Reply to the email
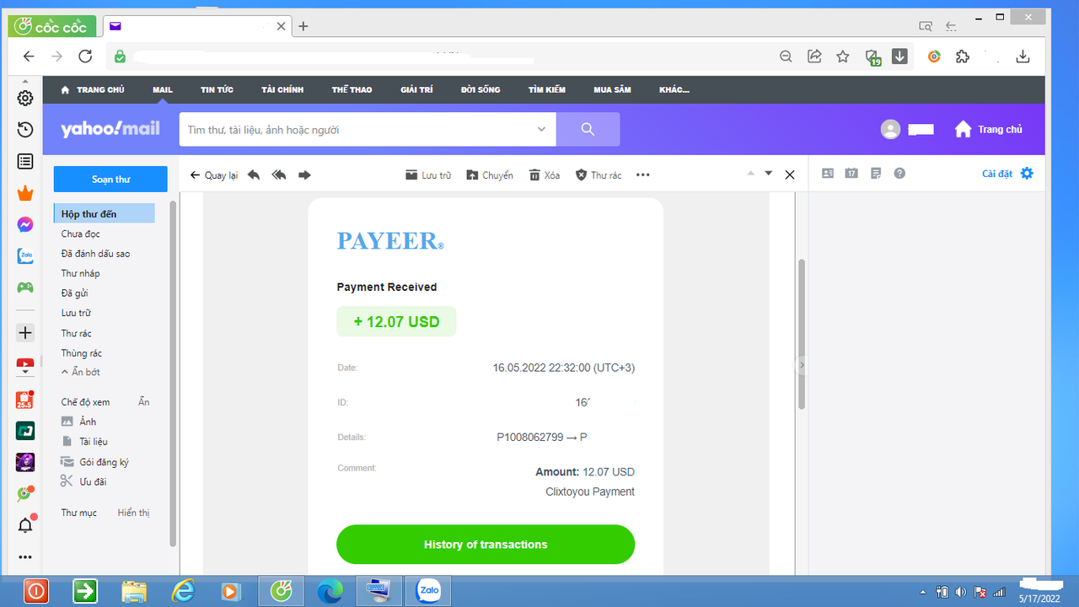 tap(254, 175)
